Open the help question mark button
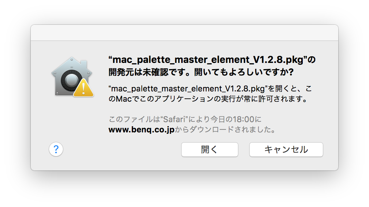 pyautogui.click(x=56, y=149)
